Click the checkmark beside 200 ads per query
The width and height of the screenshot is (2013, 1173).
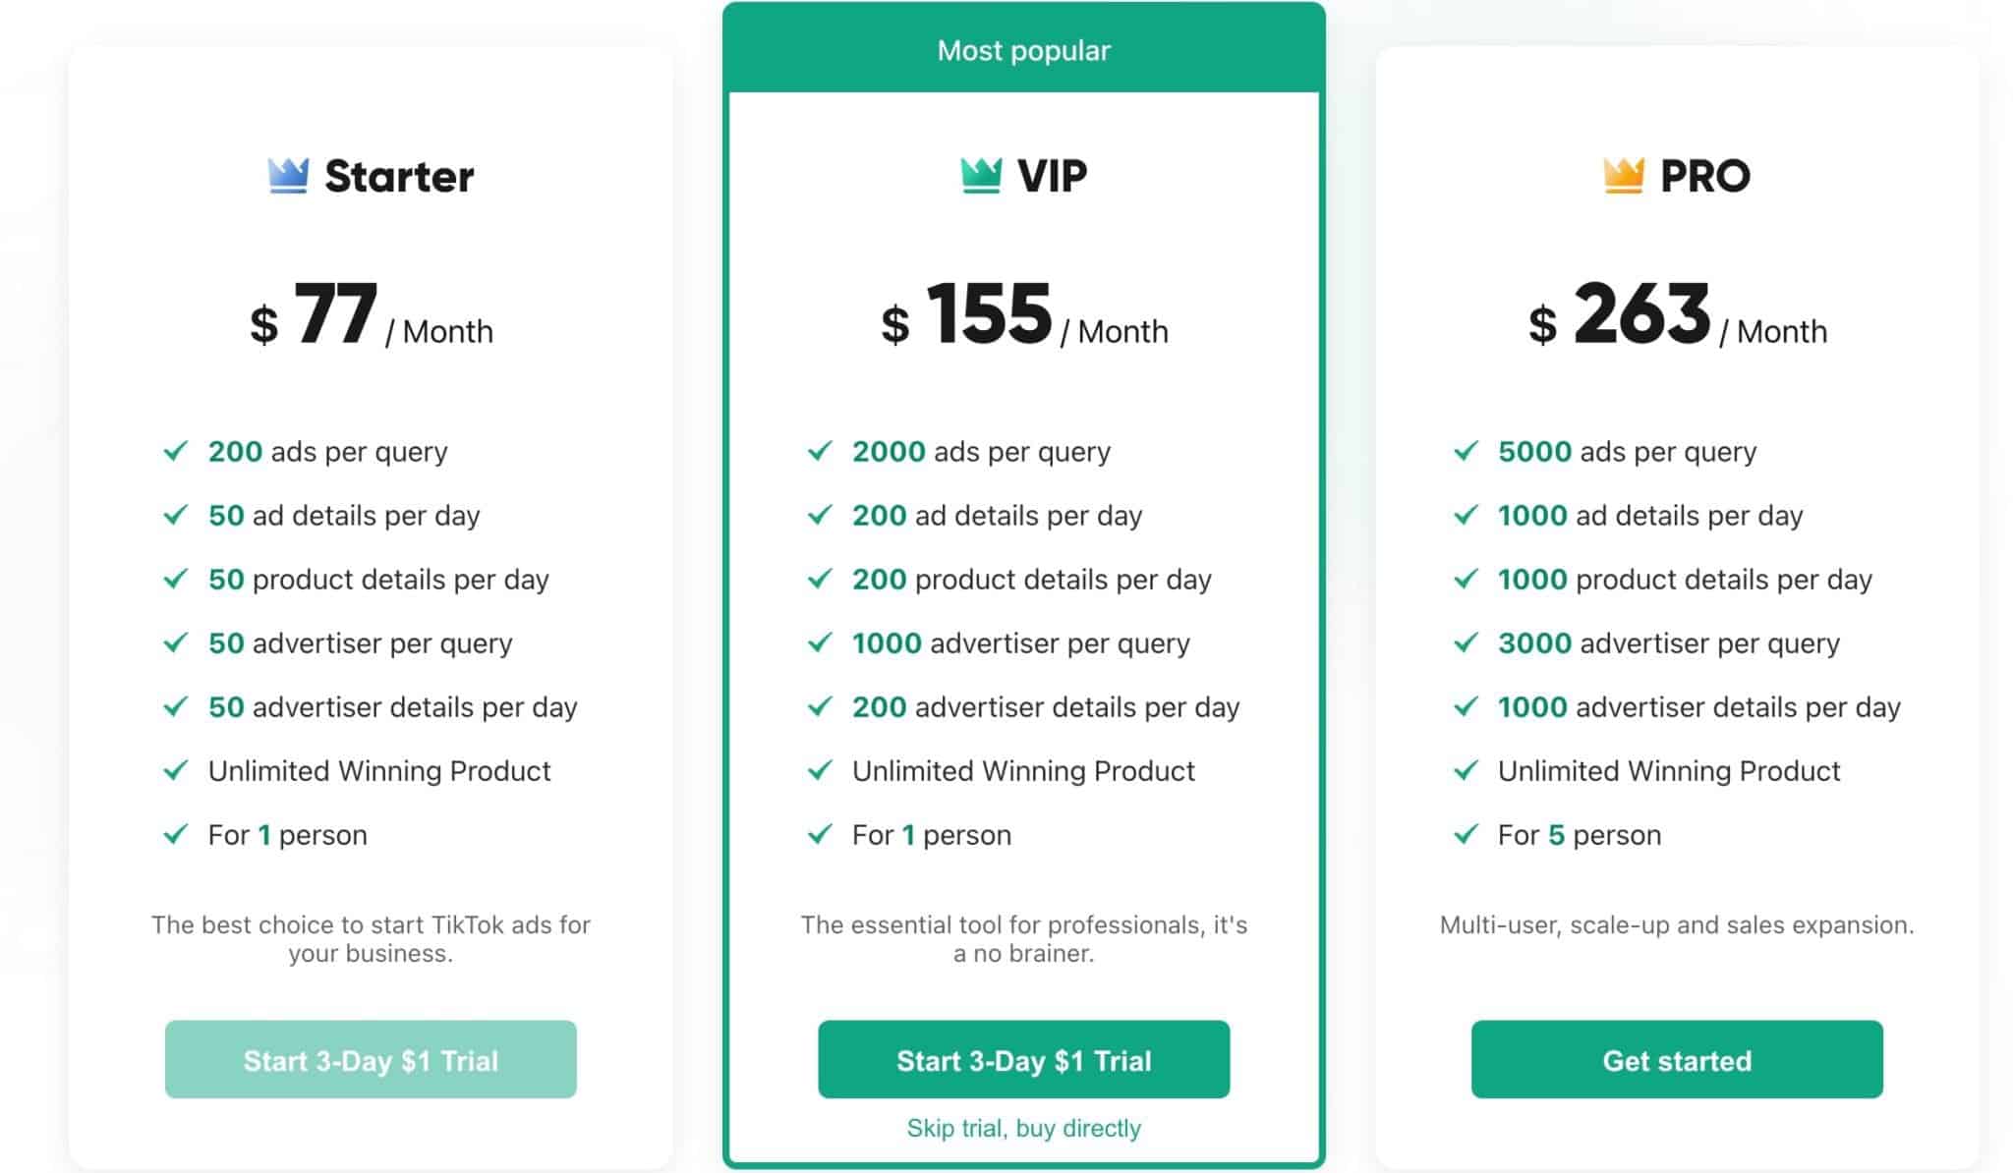coord(176,452)
